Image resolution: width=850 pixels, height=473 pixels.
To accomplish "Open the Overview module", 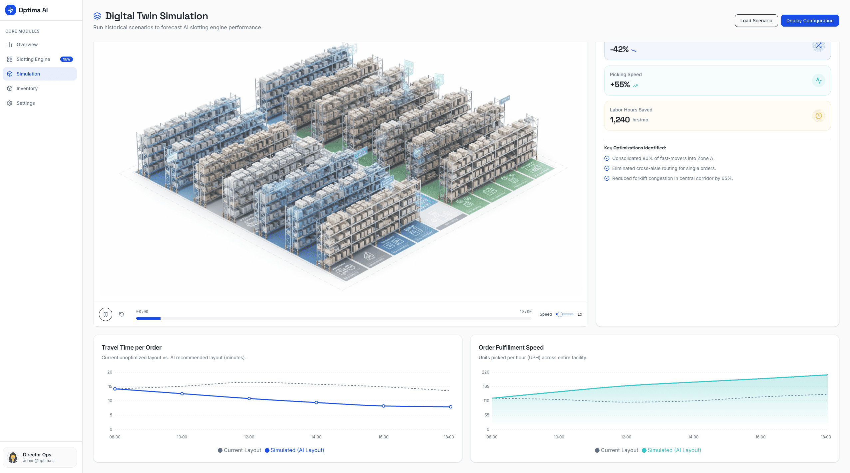I will click(x=27, y=45).
